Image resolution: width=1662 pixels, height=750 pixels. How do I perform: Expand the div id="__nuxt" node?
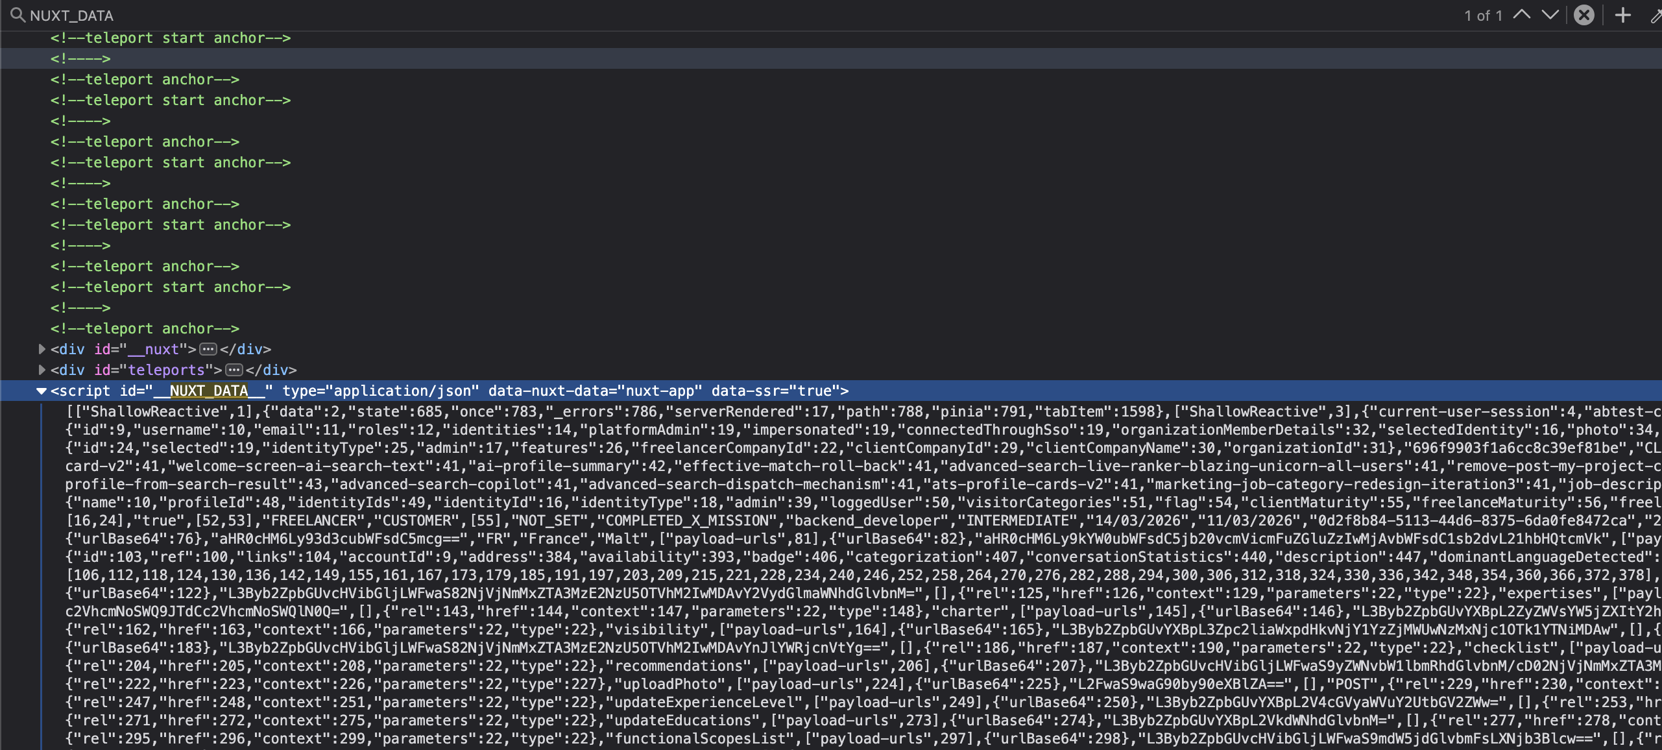tap(42, 349)
